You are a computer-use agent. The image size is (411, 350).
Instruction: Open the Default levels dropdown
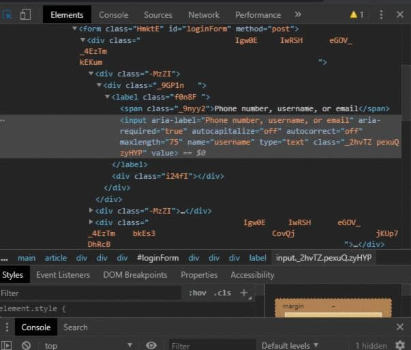click(290, 346)
